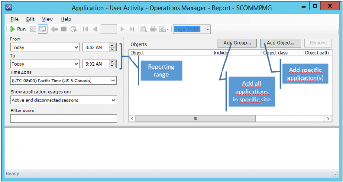Click the Back arrow icon in toolbar

(54, 29)
